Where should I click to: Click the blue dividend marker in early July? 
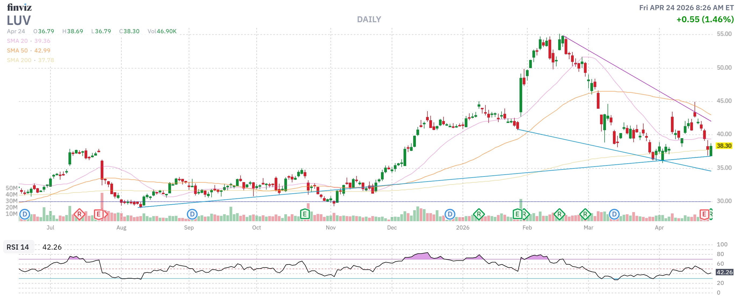(x=25, y=214)
